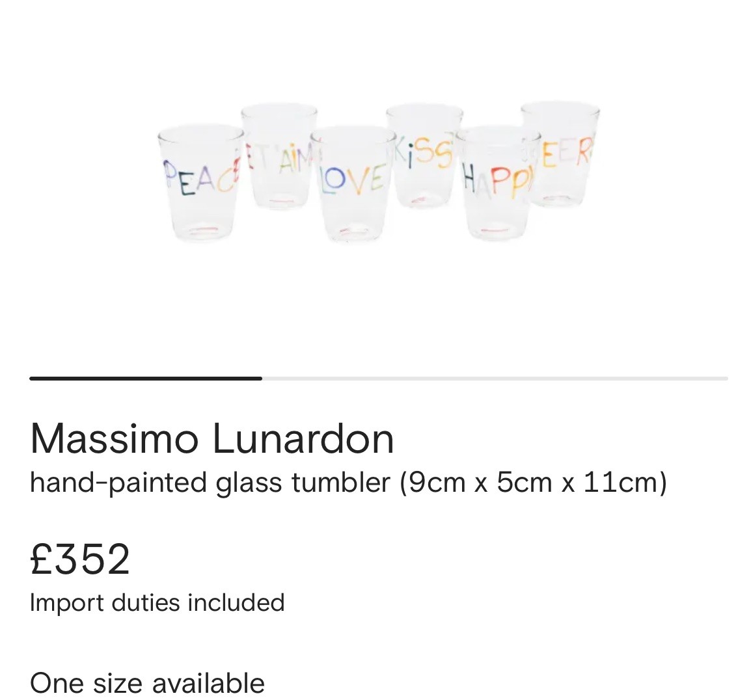Screen dimensions: 751x698
Task: Click the word available in size text
Action: [208, 683]
